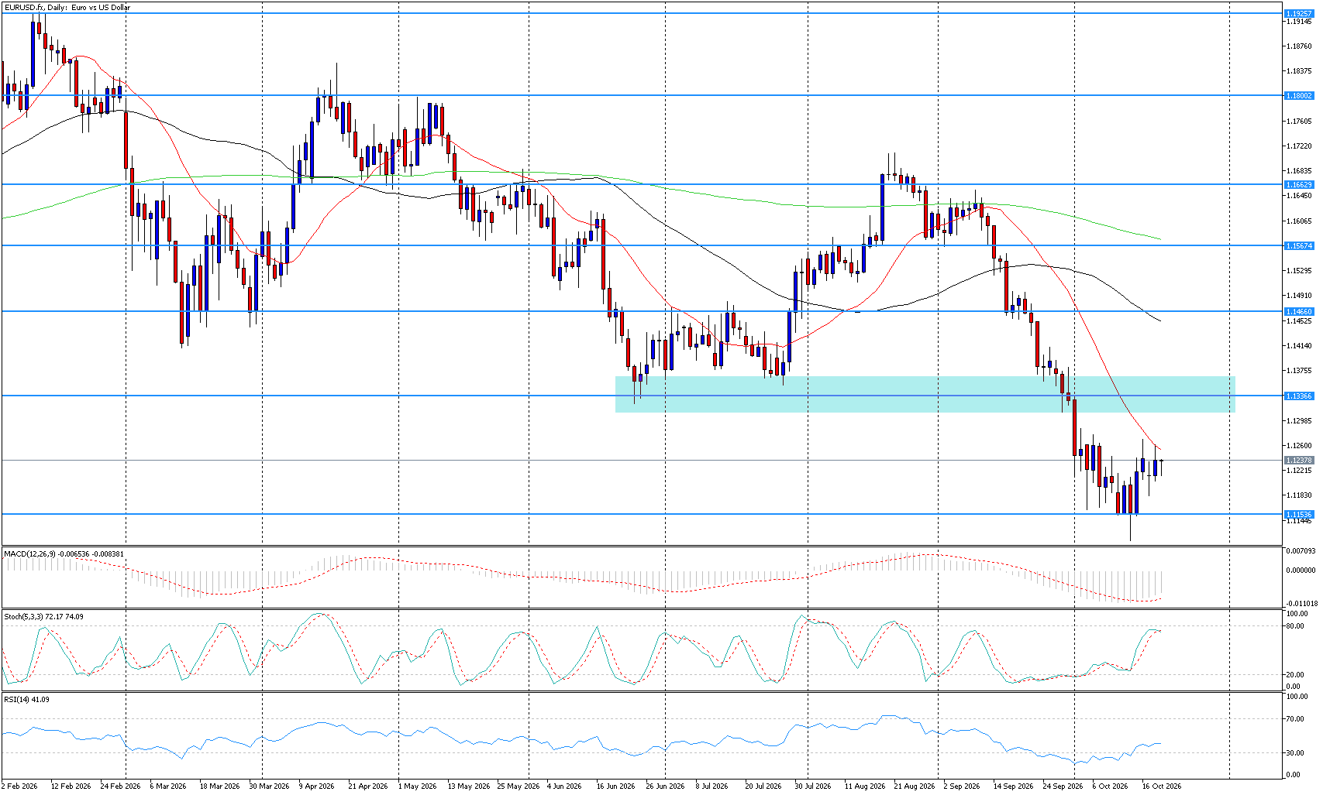
Task: Select the '30 Jul 2026' date label
Action: click(813, 786)
